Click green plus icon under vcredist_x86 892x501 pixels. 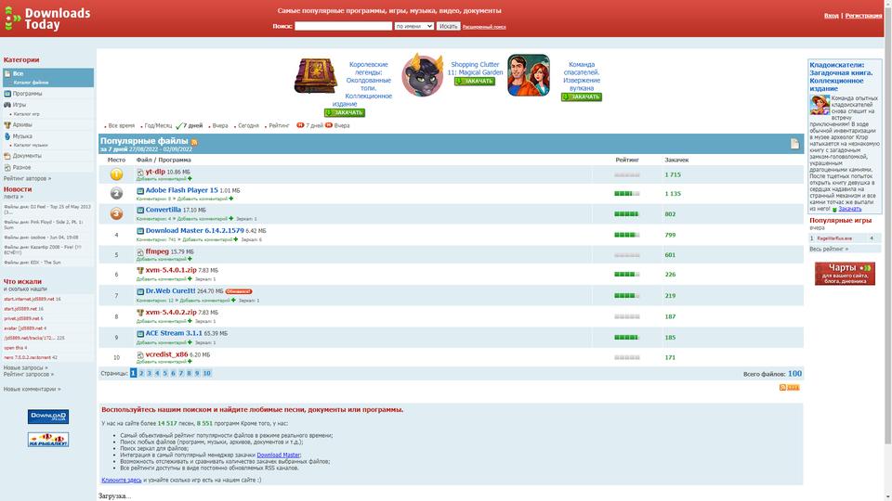point(190,362)
